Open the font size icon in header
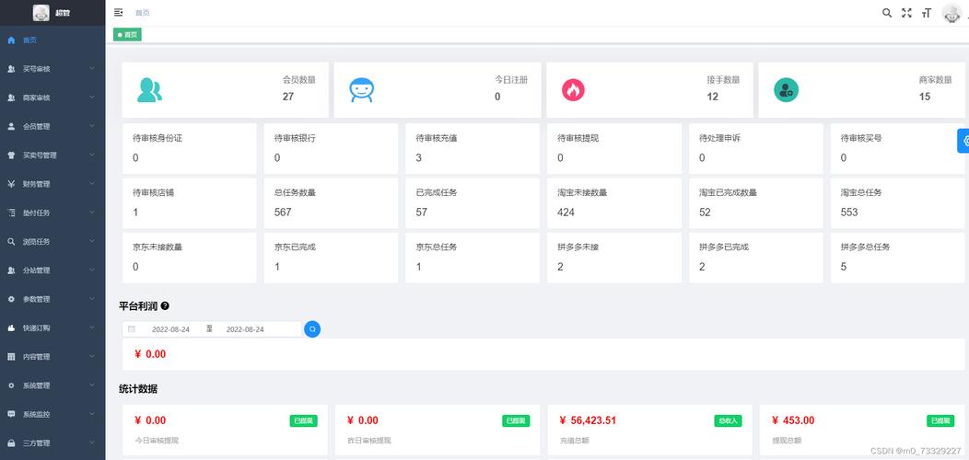This screenshot has height=460, width=969. (926, 12)
